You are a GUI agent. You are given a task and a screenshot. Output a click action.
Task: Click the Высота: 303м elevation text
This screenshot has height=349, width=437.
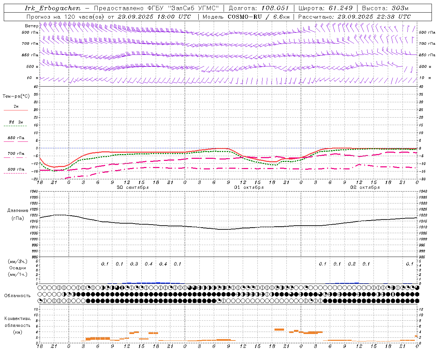[385, 8]
